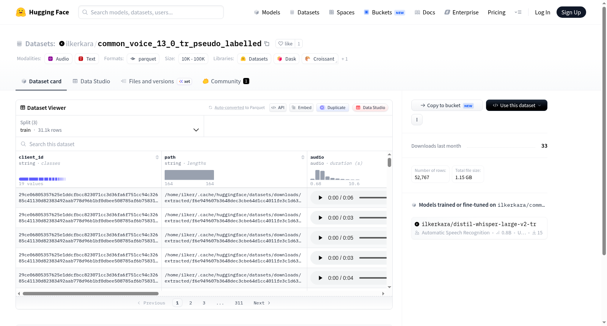This screenshot has width=607, height=326.
Task: Open the Split train dropdown
Action: coord(110,126)
